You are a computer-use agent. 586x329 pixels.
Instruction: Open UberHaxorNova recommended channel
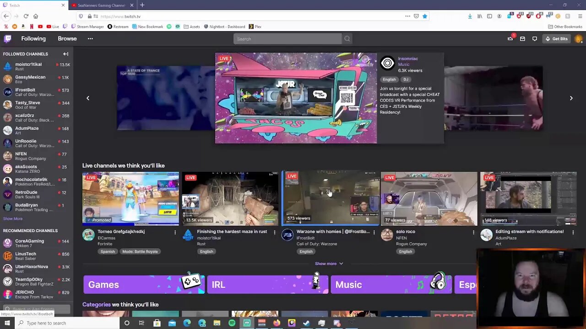click(37, 269)
